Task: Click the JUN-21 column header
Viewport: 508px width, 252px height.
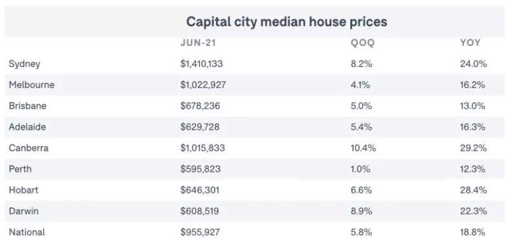Action: [x=198, y=43]
